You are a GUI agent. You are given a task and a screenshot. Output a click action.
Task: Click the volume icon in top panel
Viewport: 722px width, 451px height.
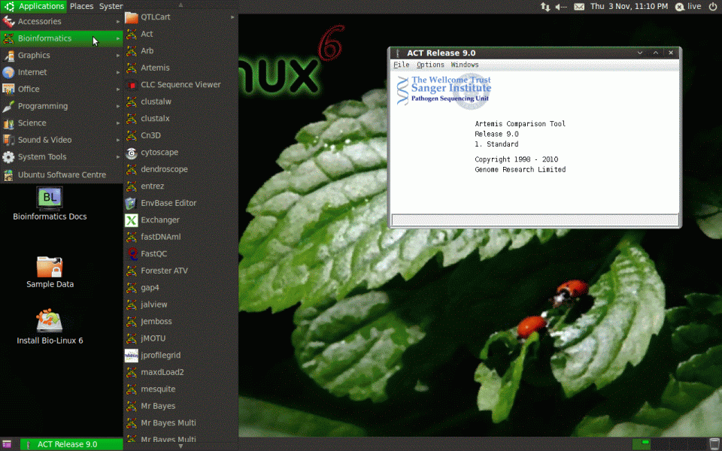[561, 6]
